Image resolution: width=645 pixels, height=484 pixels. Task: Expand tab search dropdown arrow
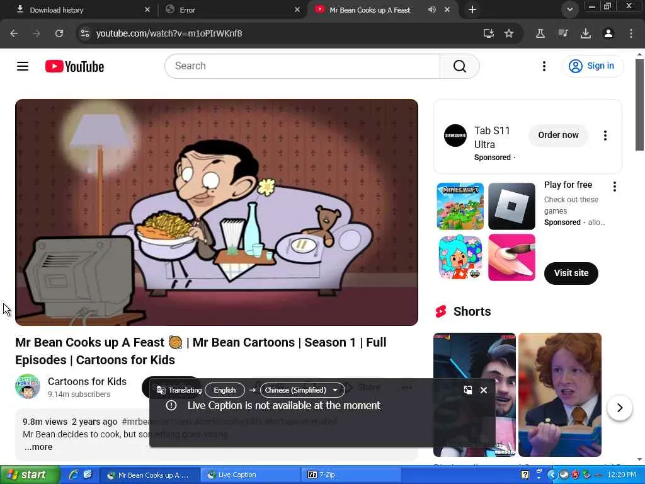coord(569,9)
